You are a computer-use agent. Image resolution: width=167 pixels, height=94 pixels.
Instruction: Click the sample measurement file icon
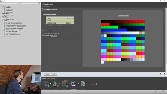tap(4, 19)
